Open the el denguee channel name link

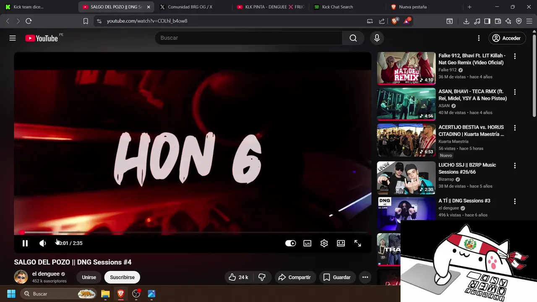click(x=46, y=274)
